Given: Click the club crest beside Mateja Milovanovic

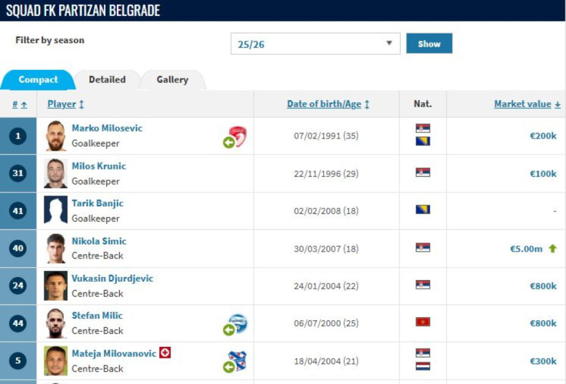Looking at the screenshot, I should 236,361.
